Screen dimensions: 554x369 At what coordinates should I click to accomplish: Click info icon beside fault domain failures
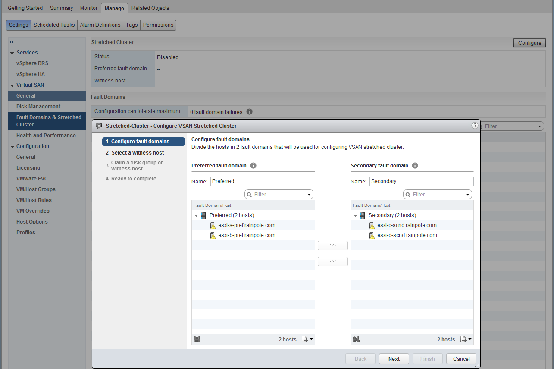[249, 112]
